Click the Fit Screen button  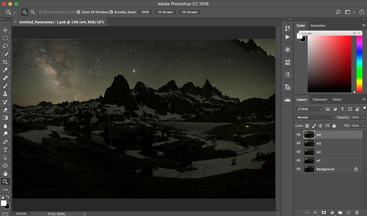coord(165,12)
